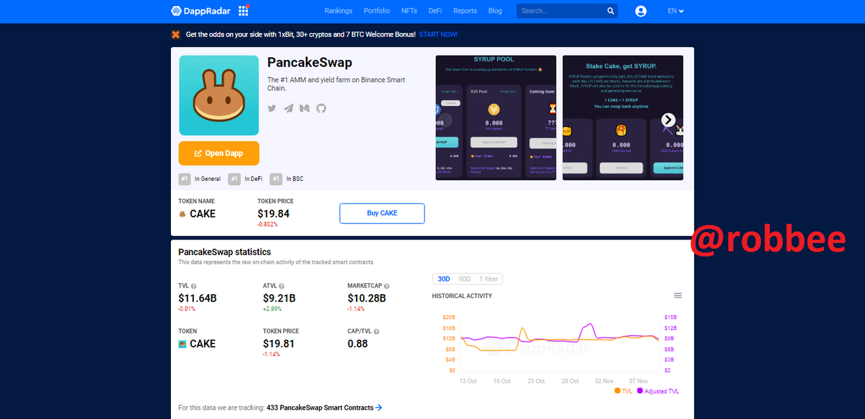The height and width of the screenshot is (419, 865).
Task: Click the CAKE token icon in statistics
Action: click(x=182, y=344)
